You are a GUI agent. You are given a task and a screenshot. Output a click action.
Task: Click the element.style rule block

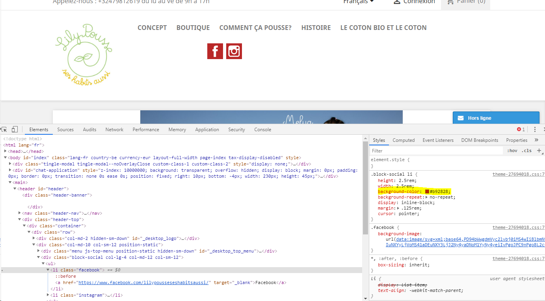pos(457,163)
